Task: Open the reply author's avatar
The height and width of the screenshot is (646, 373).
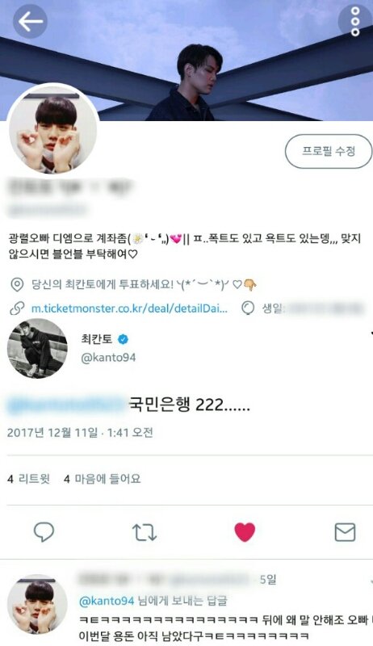Action: coord(37,605)
